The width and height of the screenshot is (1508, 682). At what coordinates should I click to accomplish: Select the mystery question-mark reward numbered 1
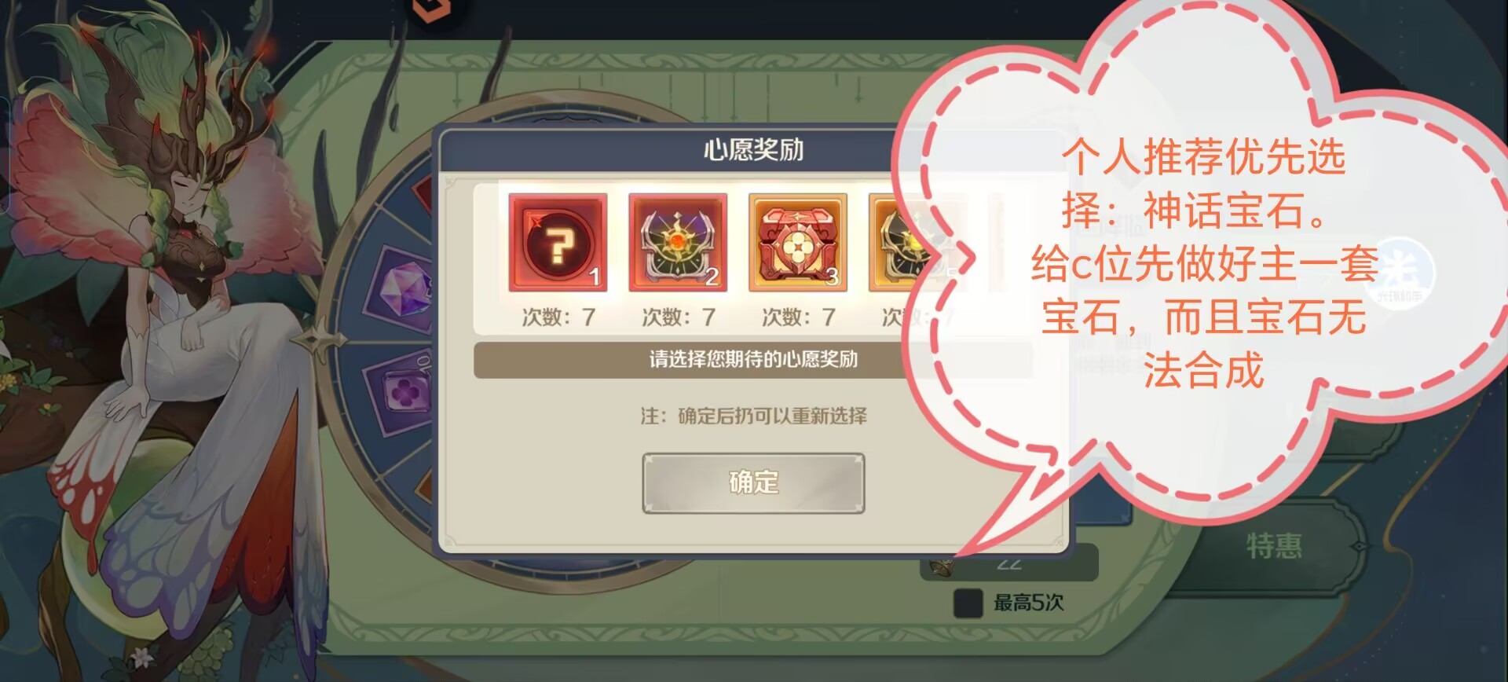point(558,243)
